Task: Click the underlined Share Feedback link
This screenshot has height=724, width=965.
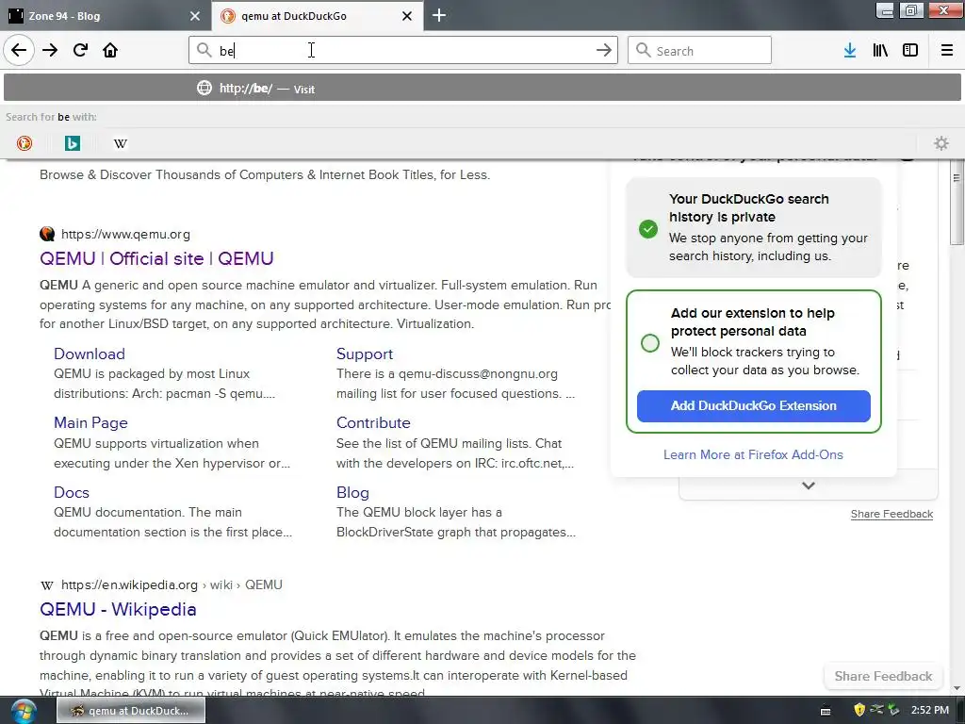Action: tap(891, 514)
